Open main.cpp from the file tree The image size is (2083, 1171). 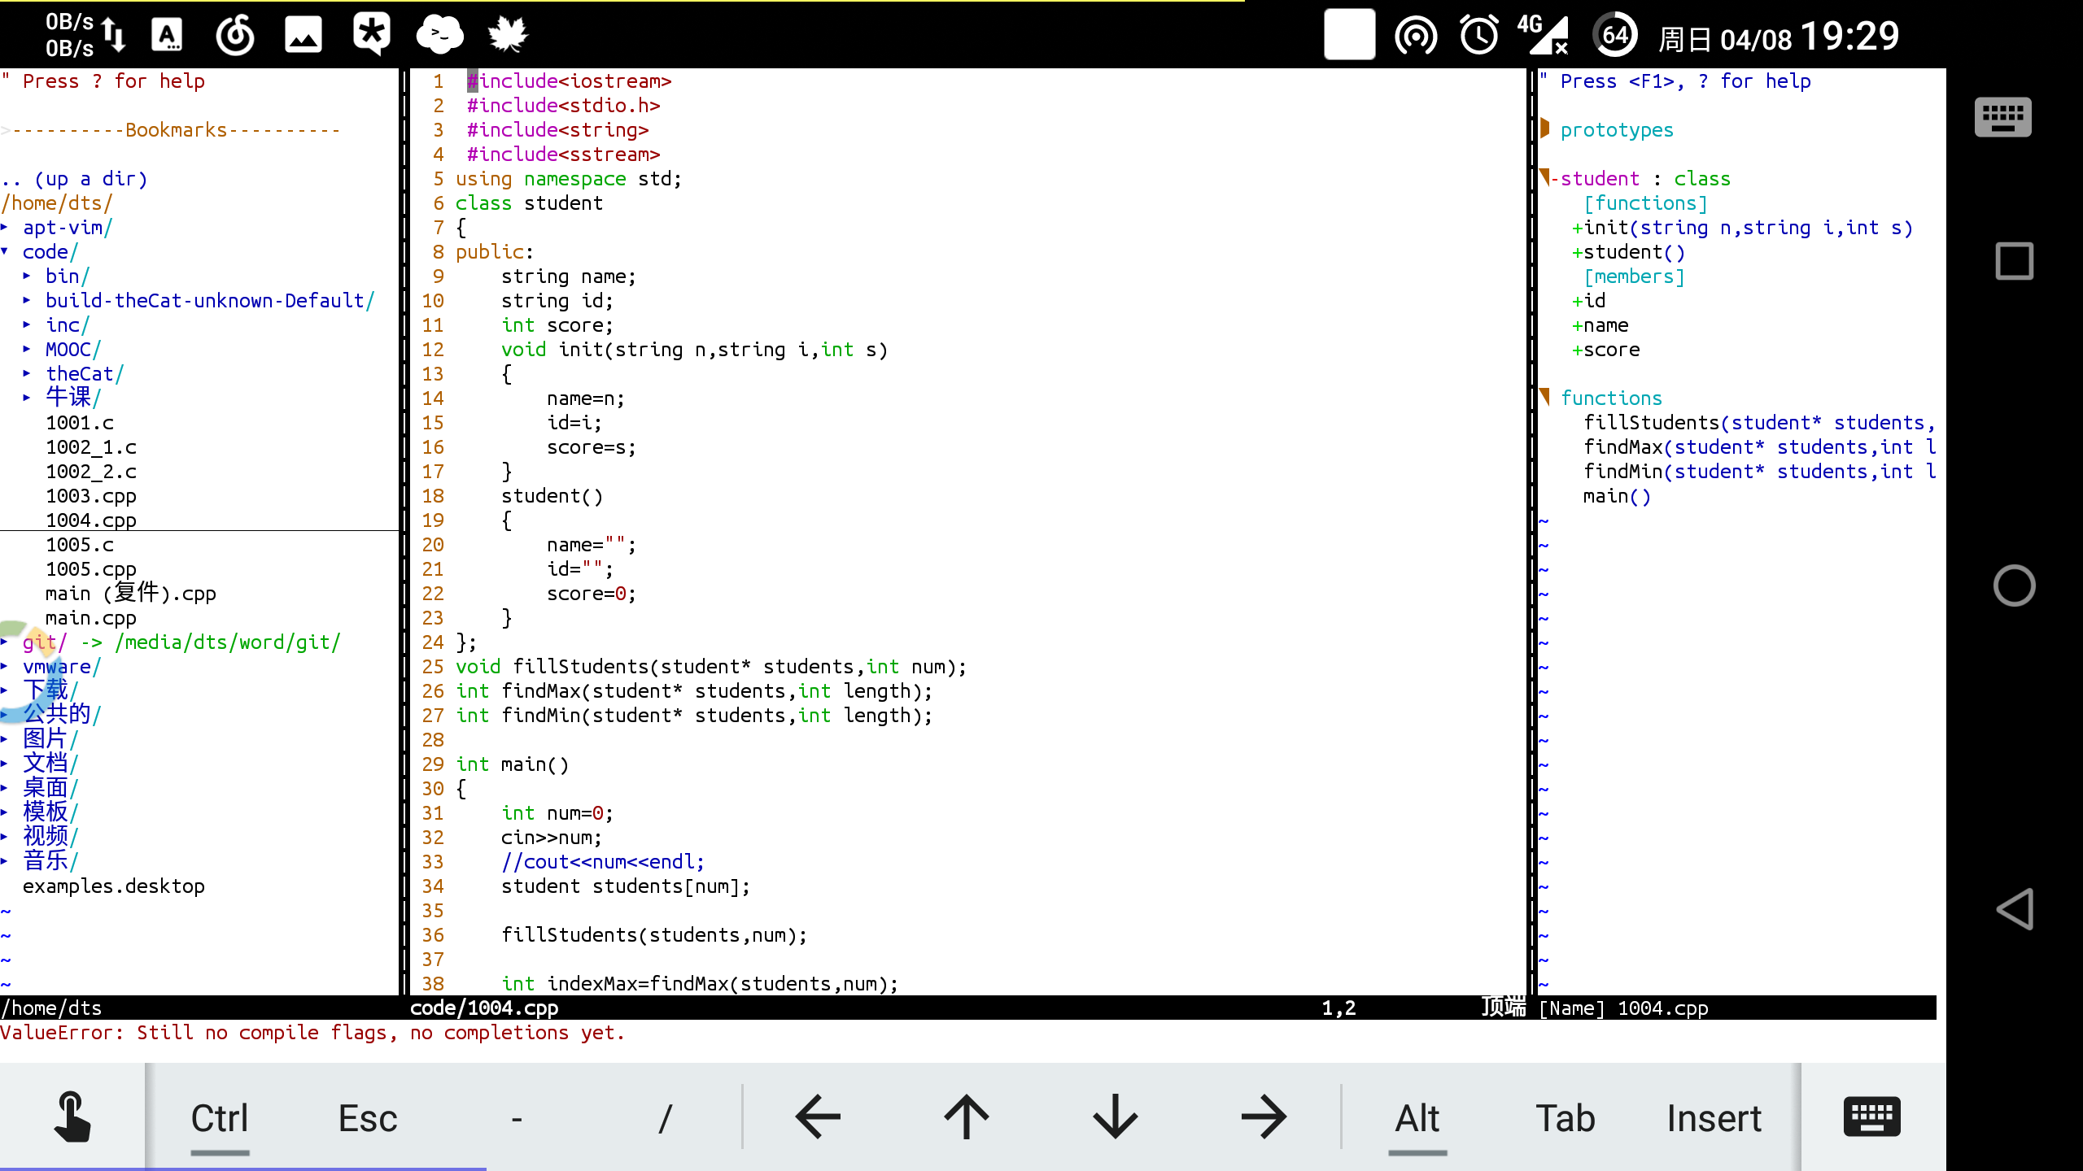tap(90, 617)
